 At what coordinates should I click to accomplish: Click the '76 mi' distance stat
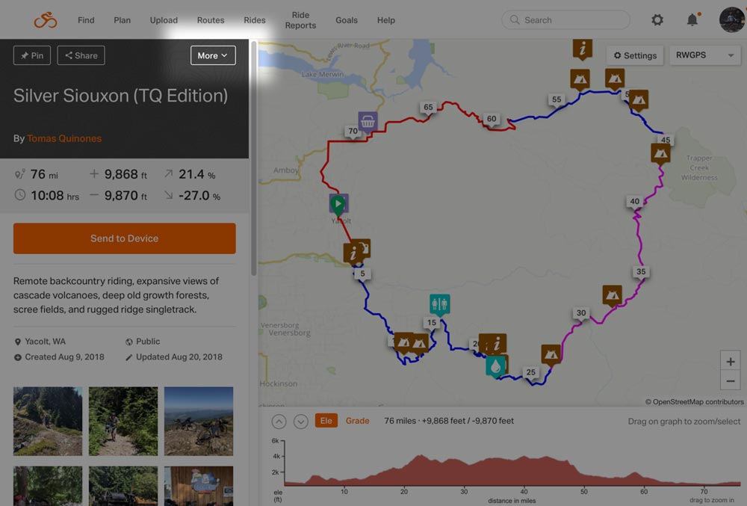tap(44, 174)
